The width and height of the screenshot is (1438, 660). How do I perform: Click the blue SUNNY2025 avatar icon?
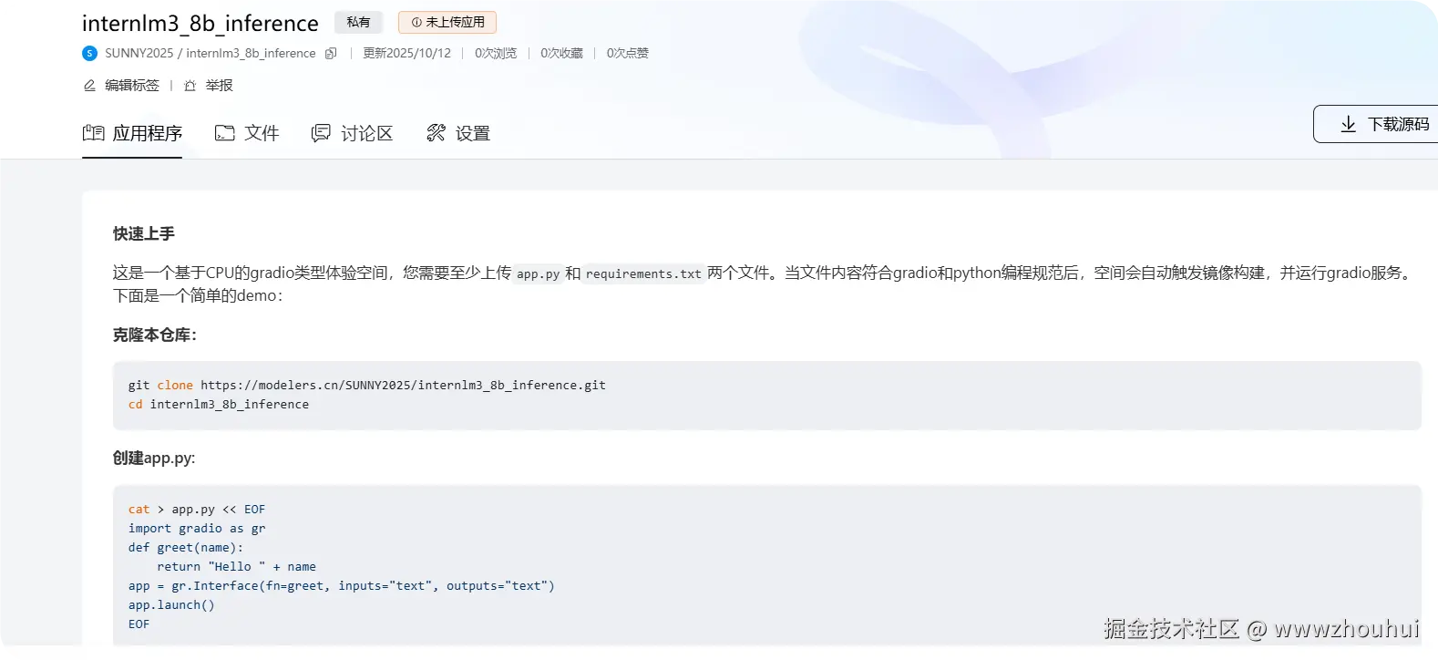89,53
